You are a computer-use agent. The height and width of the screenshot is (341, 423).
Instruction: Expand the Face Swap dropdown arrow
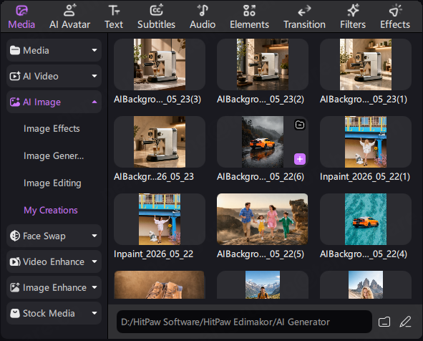coord(94,236)
